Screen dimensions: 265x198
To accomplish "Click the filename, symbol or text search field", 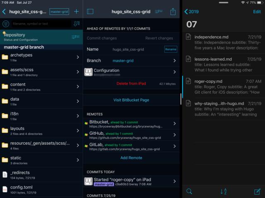I will click(41, 24).
